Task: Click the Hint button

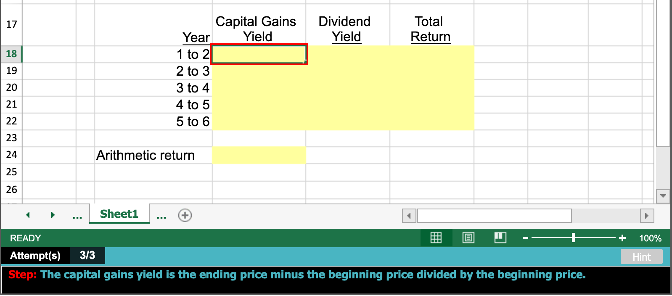Action: coord(642,256)
